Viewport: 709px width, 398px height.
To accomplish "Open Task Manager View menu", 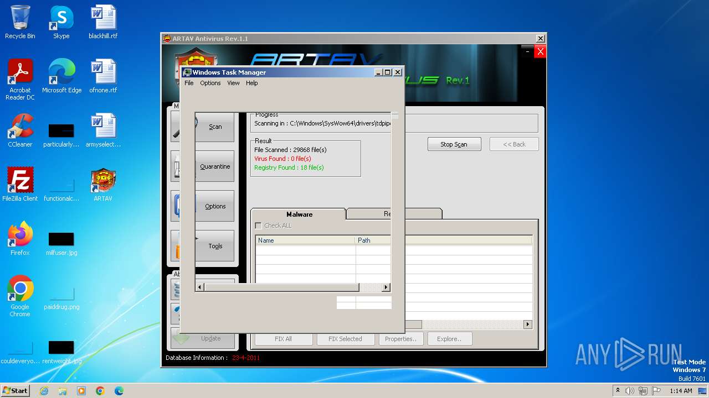I will point(233,83).
